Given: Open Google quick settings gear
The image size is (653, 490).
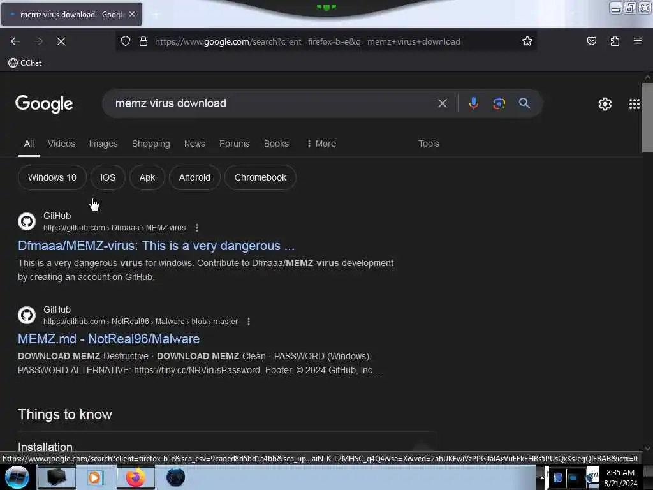Looking at the screenshot, I should click(605, 104).
